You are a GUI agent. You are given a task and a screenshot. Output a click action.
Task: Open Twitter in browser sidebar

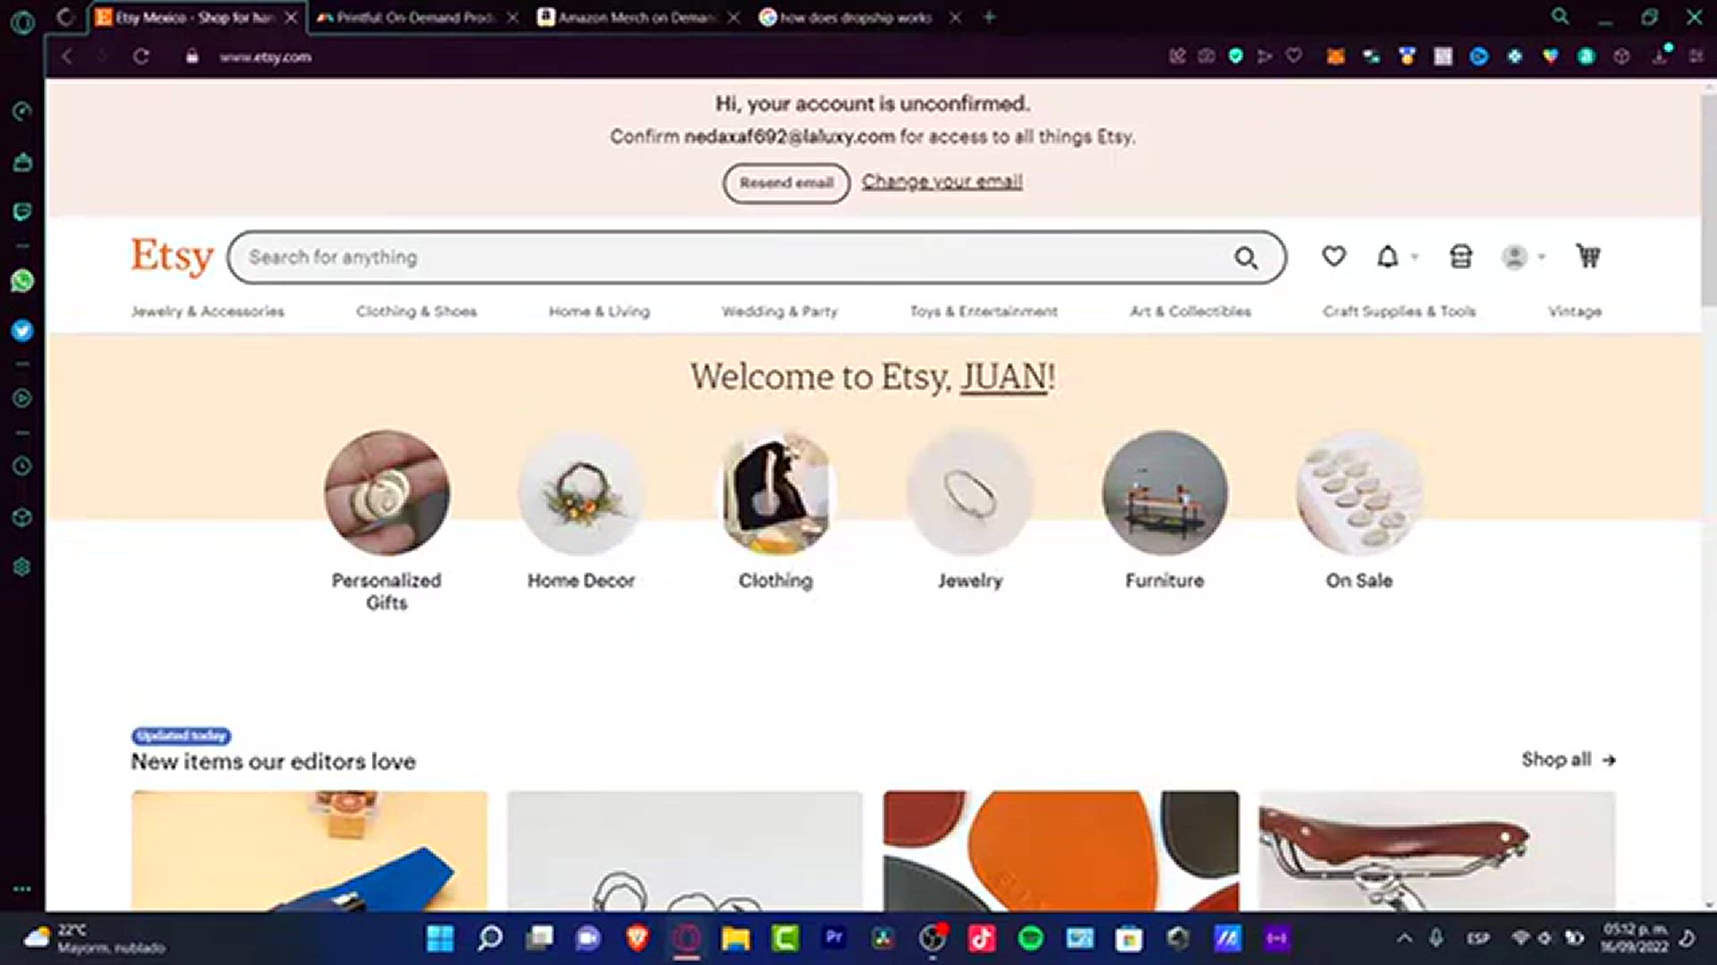click(22, 331)
